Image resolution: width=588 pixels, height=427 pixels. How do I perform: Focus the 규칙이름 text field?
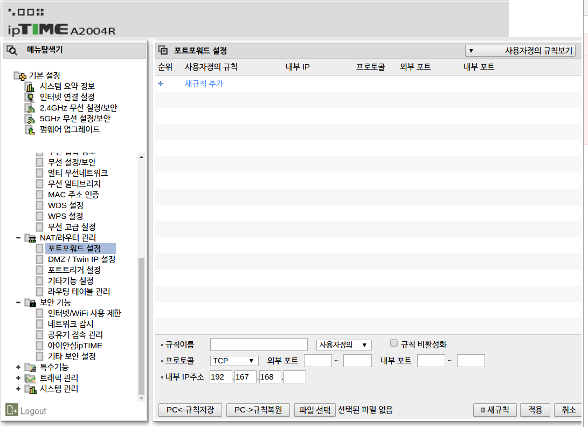pyautogui.click(x=259, y=345)
